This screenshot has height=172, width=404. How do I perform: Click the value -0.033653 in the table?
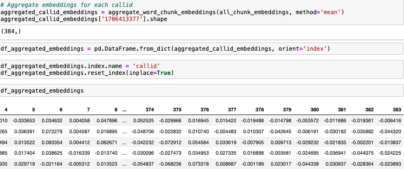tap(24, 120)
